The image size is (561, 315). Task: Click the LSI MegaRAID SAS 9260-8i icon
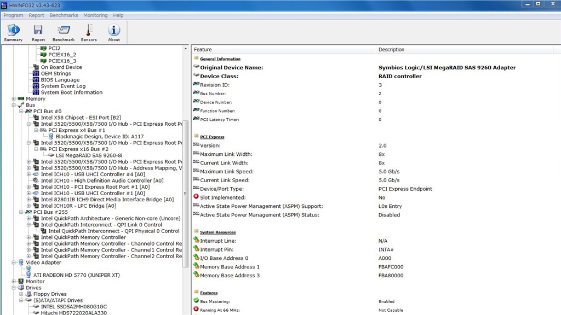coord(51,155)
